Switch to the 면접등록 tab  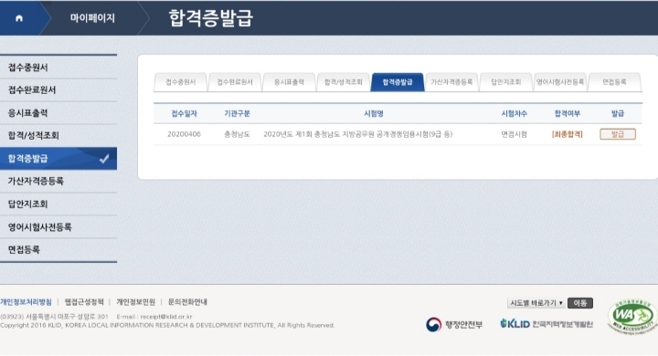point(614,82)
